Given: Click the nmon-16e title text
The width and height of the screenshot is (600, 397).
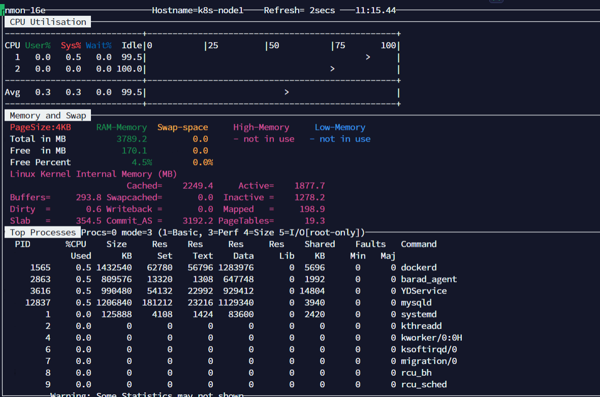Looking at the screenshot, I should 25,10.
